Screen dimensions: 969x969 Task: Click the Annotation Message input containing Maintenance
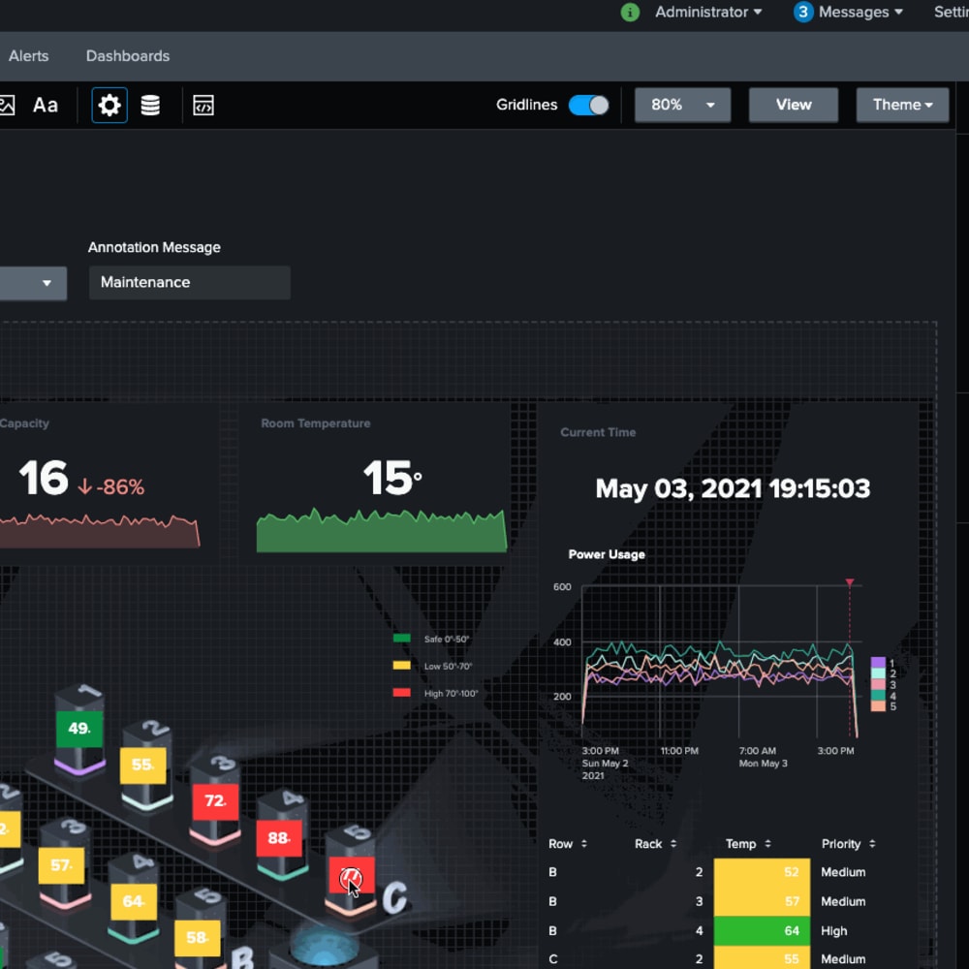189,283
